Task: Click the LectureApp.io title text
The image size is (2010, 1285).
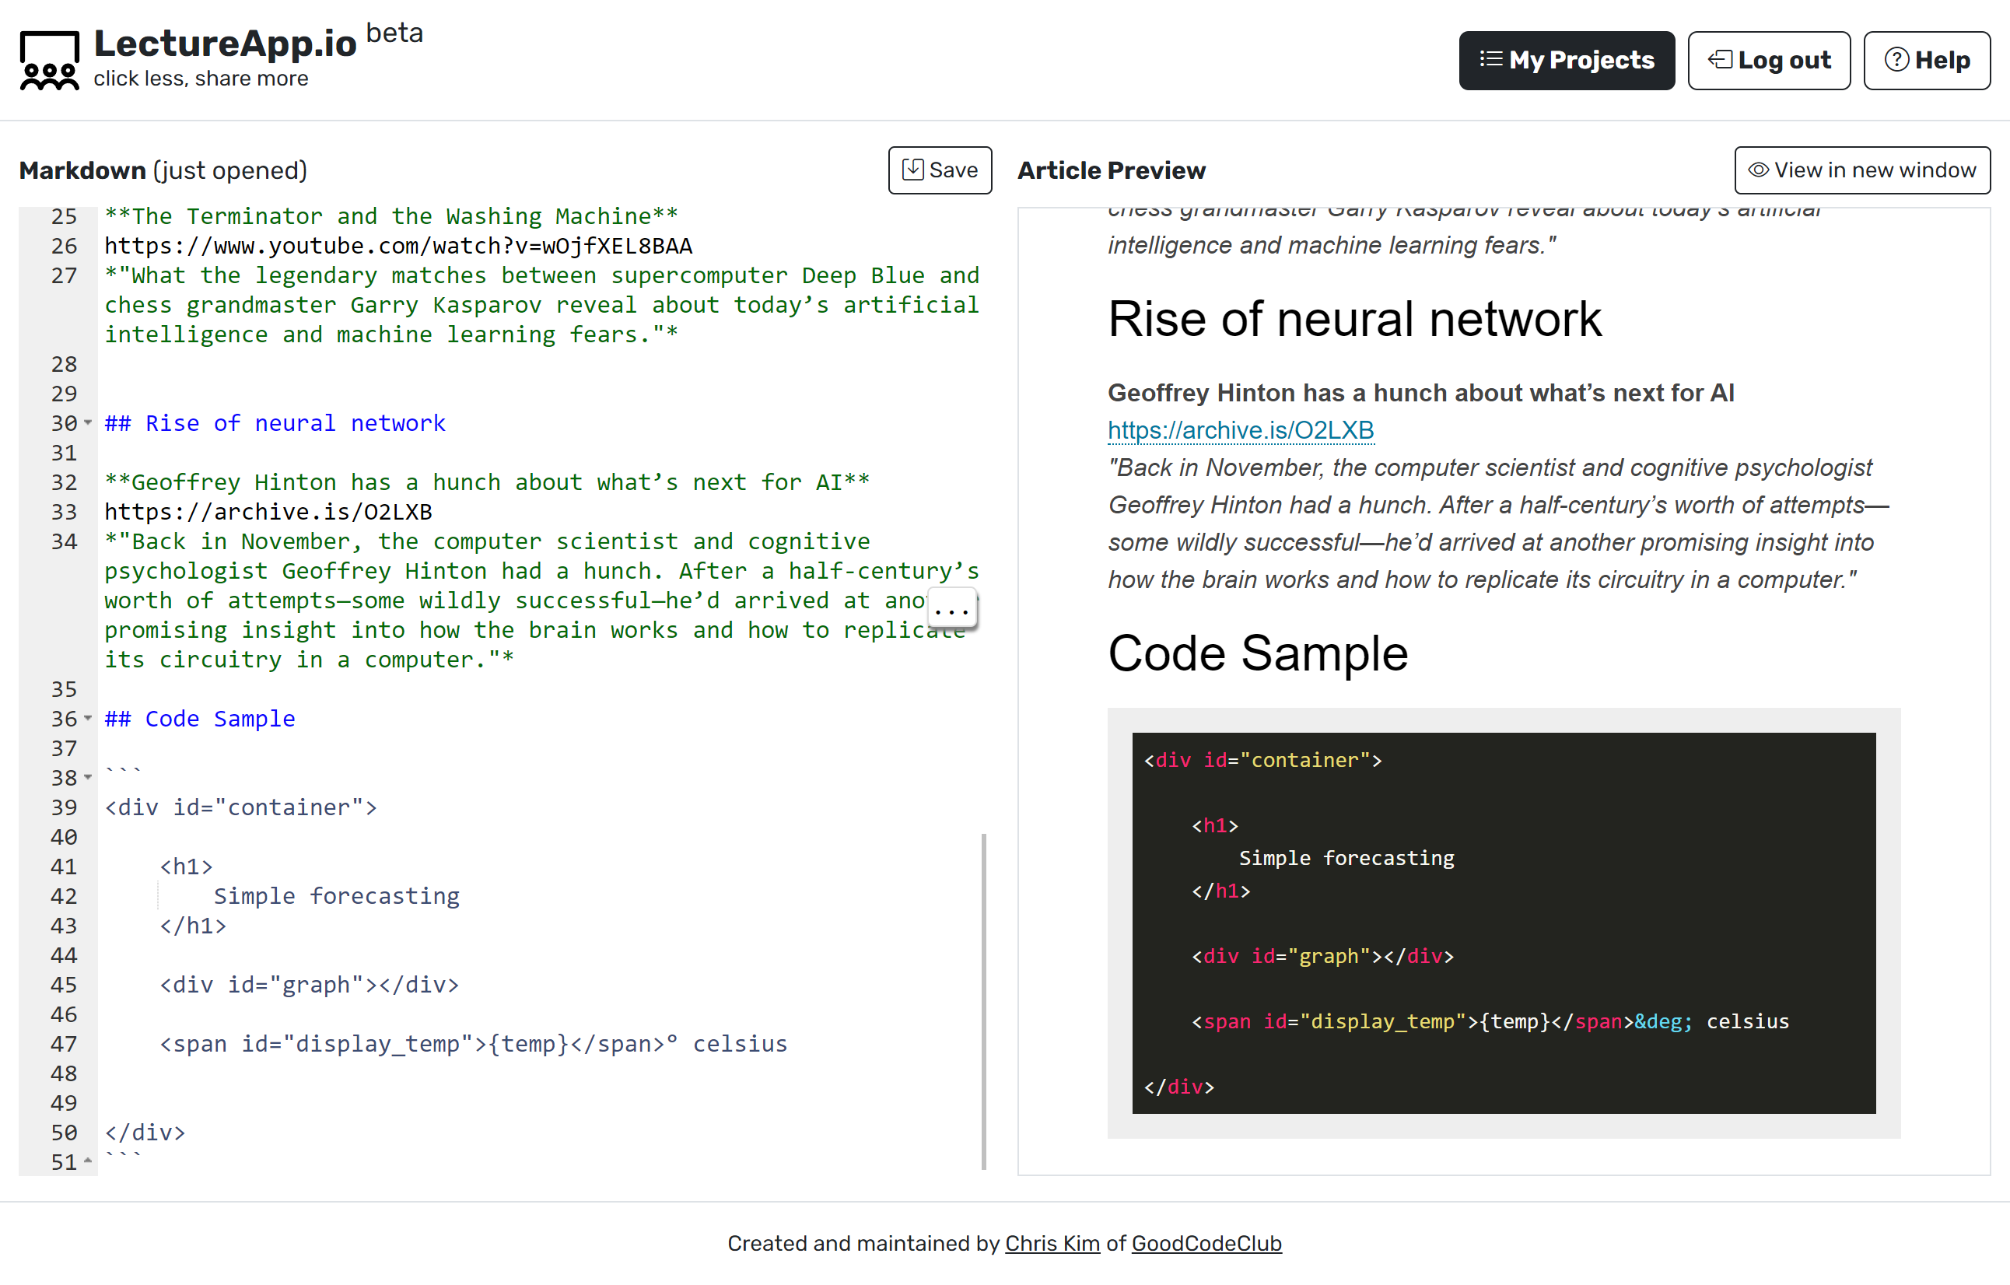Action: [226, 44]
